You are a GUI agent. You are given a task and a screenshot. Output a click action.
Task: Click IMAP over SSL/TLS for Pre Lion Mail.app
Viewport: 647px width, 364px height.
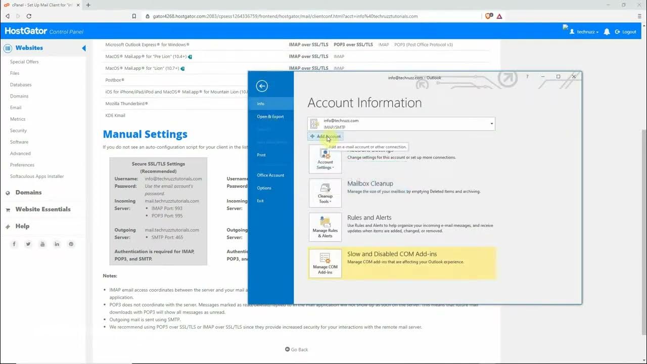coord(308,57)
